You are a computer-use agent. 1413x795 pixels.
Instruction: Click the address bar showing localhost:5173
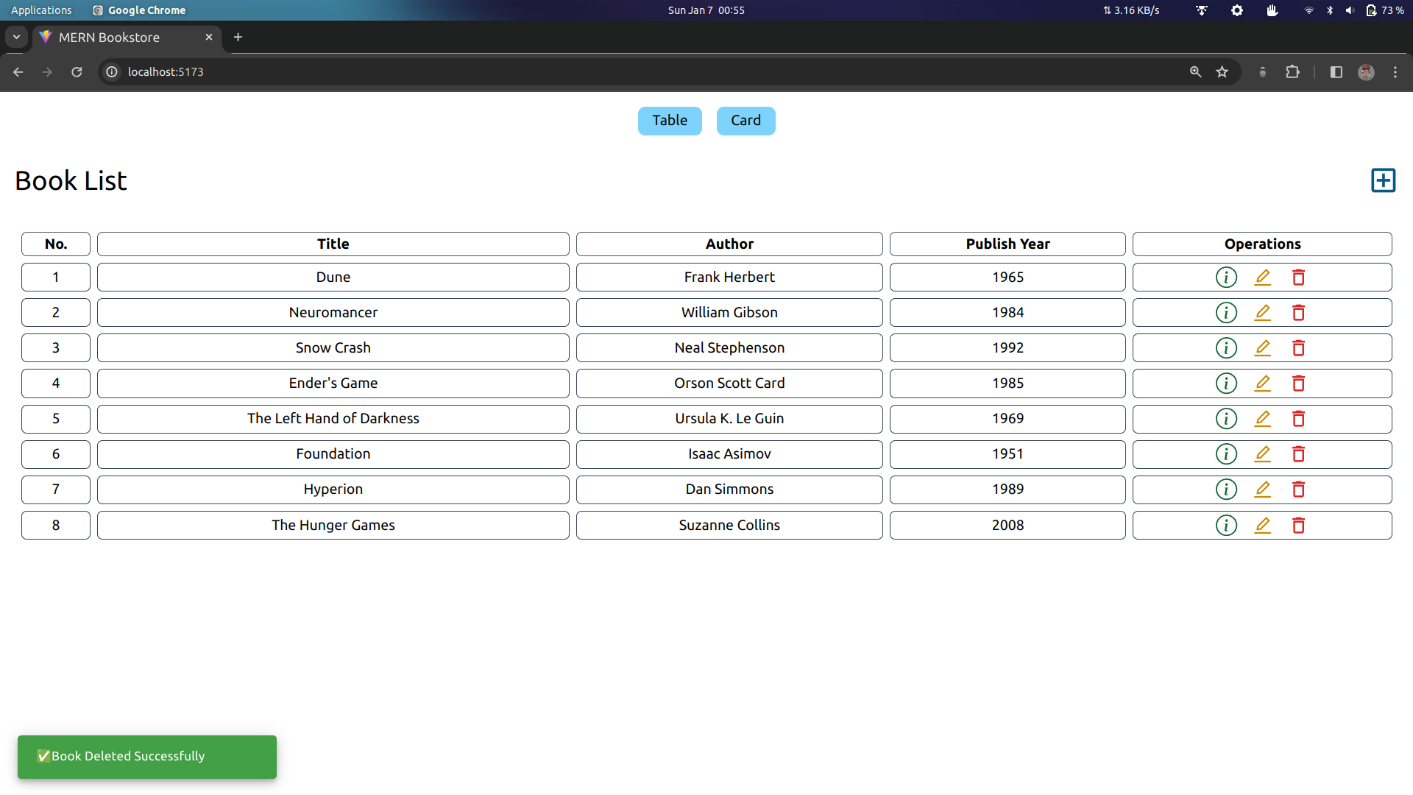166,71
